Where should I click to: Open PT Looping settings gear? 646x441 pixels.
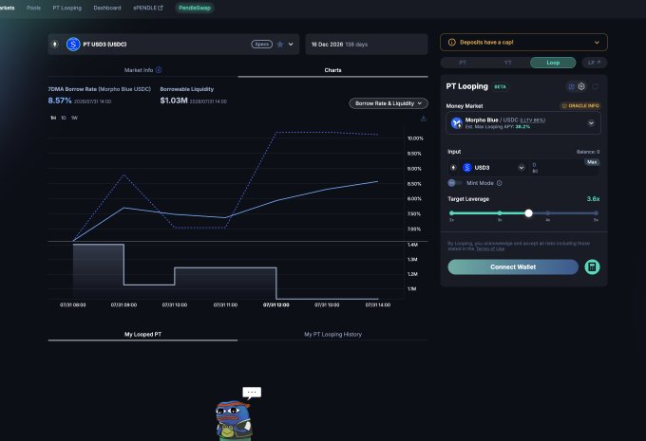click(x=581, y=86)
